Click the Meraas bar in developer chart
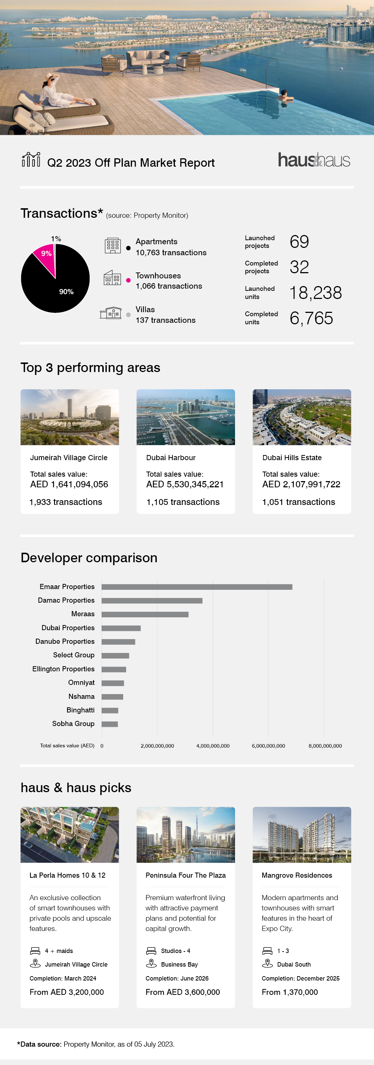This screenshot has width=374, height=1065. 145,614
